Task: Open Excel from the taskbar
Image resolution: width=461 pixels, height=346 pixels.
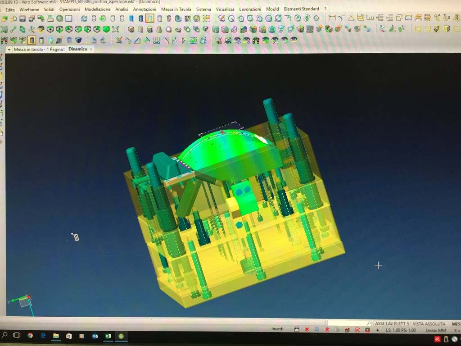Action: point(108,336)
